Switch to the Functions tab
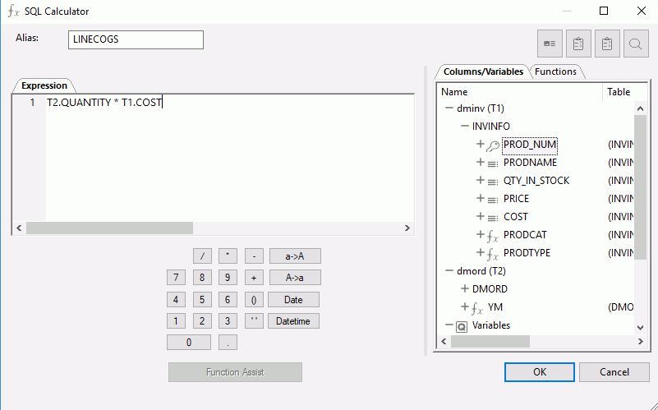Viewport: 658px width, 410px height. click(555, 71)
